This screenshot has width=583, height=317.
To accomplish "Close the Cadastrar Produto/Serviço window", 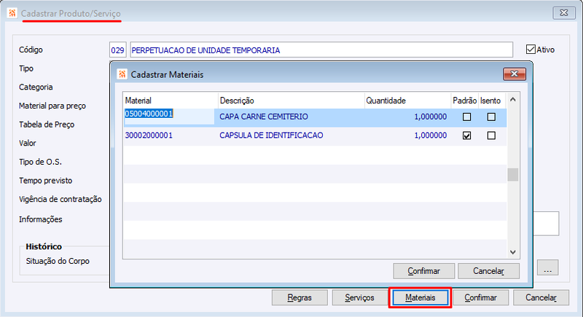I will [x=563, y=13].
